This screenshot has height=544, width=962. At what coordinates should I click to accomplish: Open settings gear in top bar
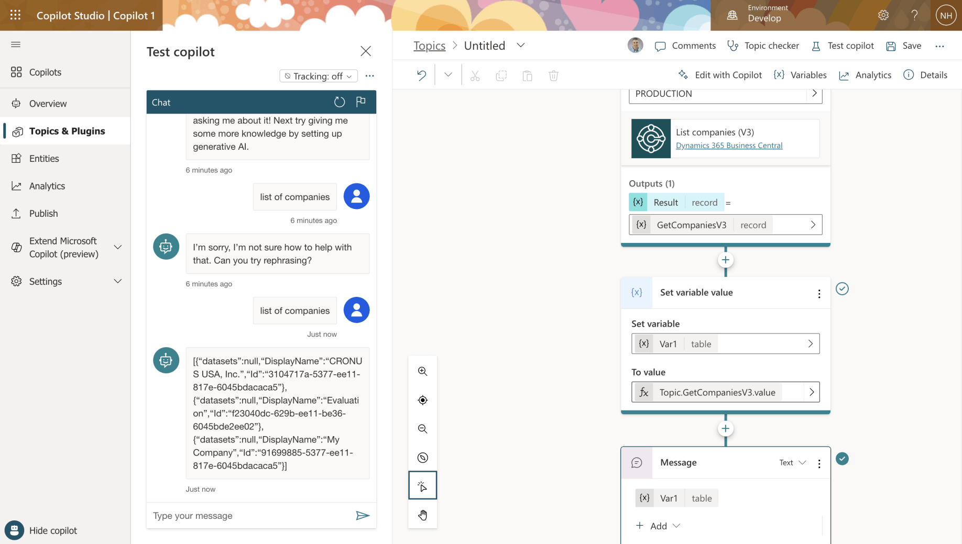tap(883, 15)
